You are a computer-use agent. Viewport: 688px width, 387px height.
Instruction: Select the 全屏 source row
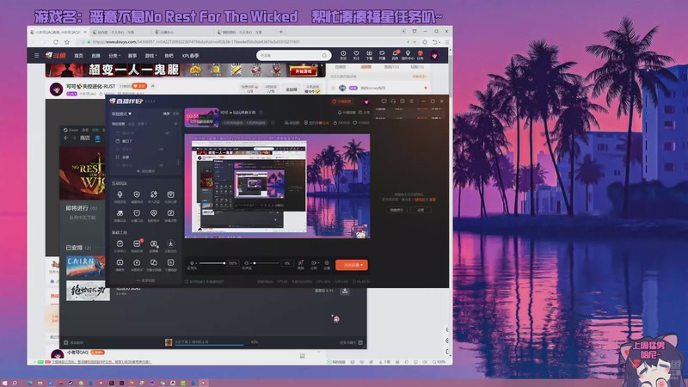[144, 157]
